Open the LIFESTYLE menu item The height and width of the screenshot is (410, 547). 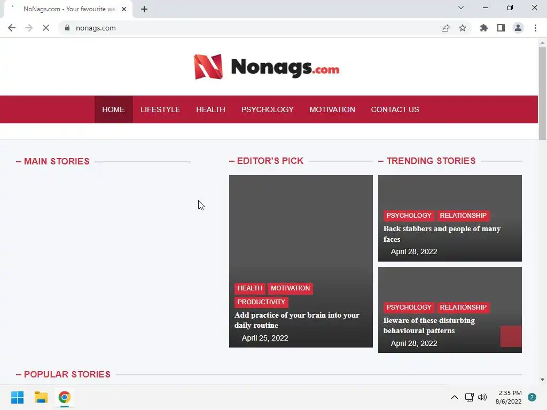160,109
